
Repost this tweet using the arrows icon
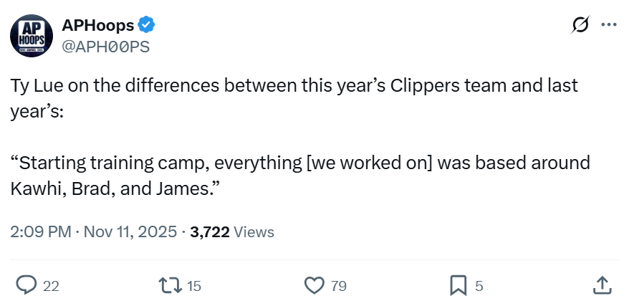coord(171,285)
